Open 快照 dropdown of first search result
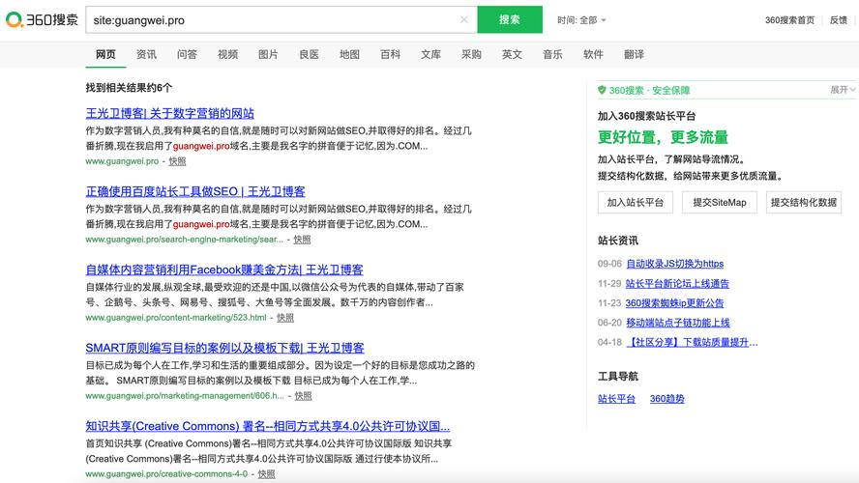The width and height of the screenshot is (859, 483). tap(177, 161)
